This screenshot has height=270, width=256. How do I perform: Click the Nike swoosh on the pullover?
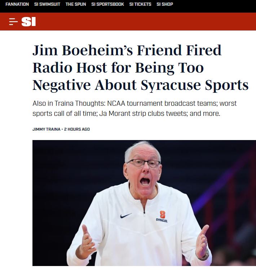click(x=126, y=215)
